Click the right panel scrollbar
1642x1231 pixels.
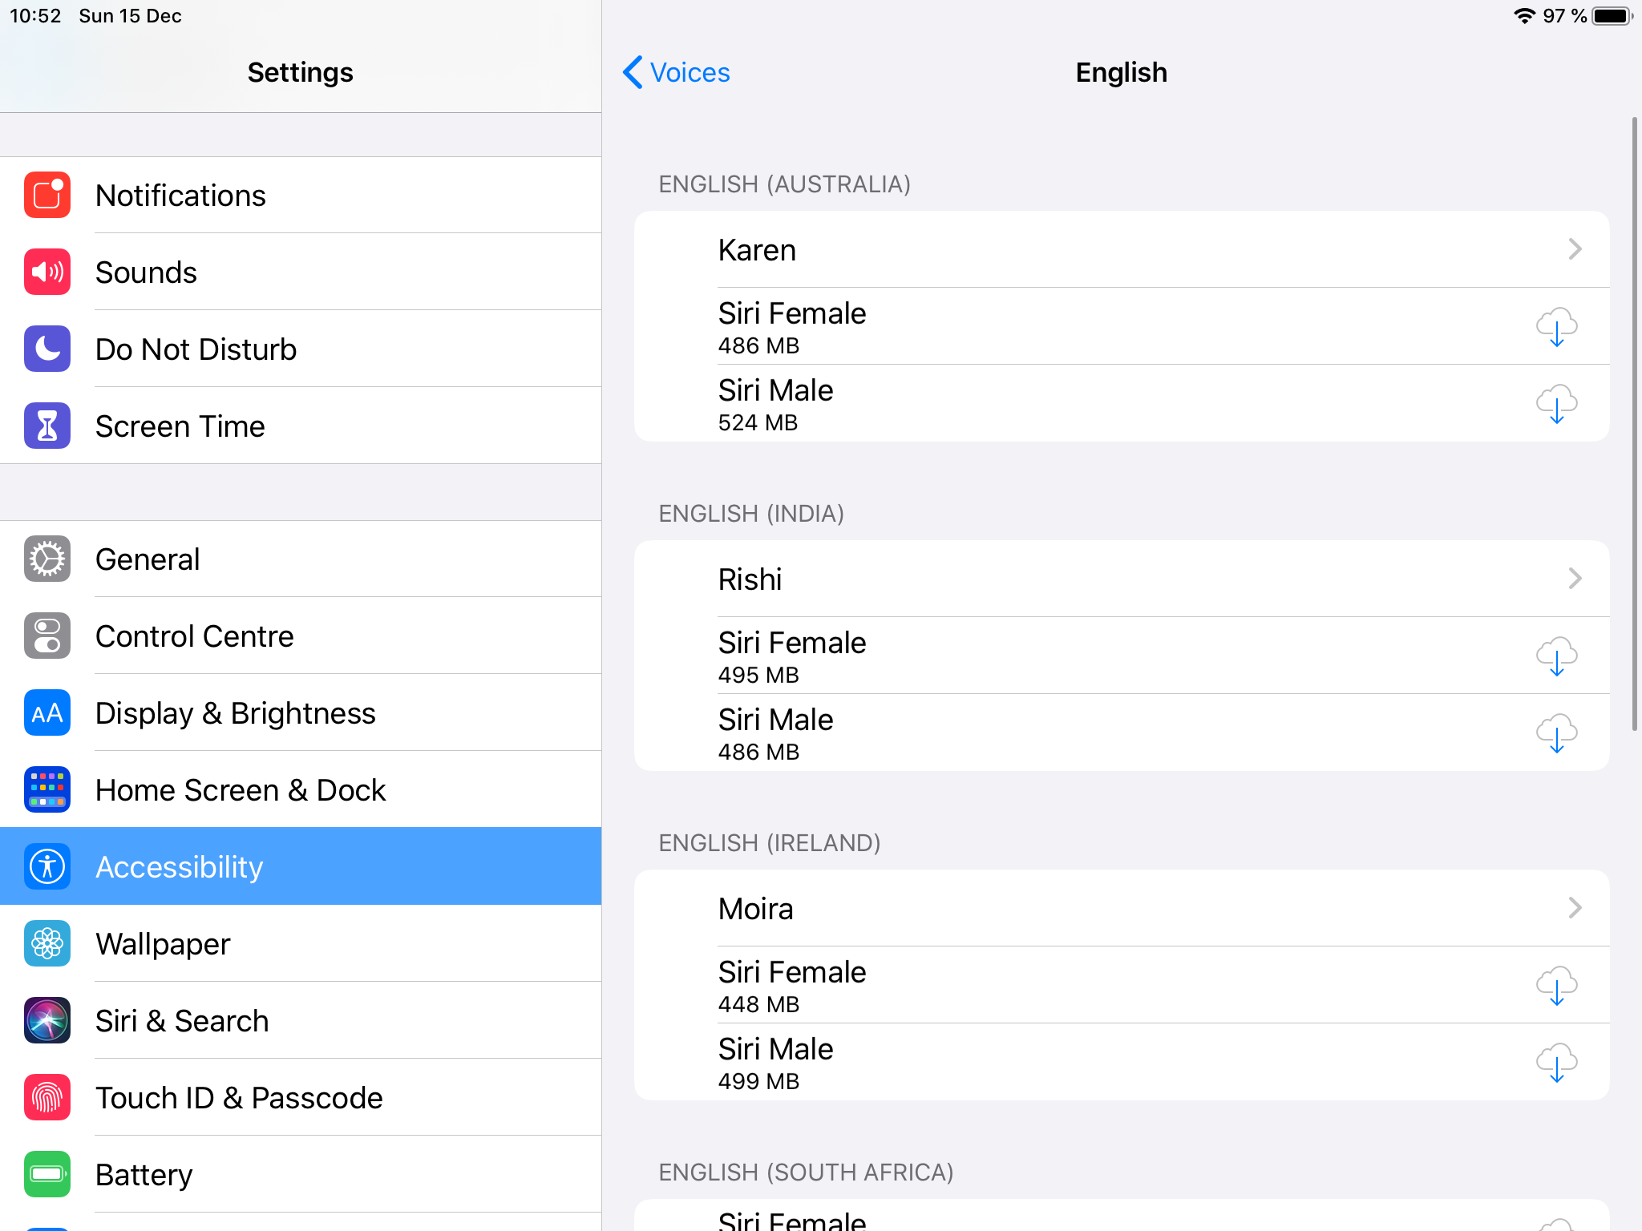(1634, 424)
